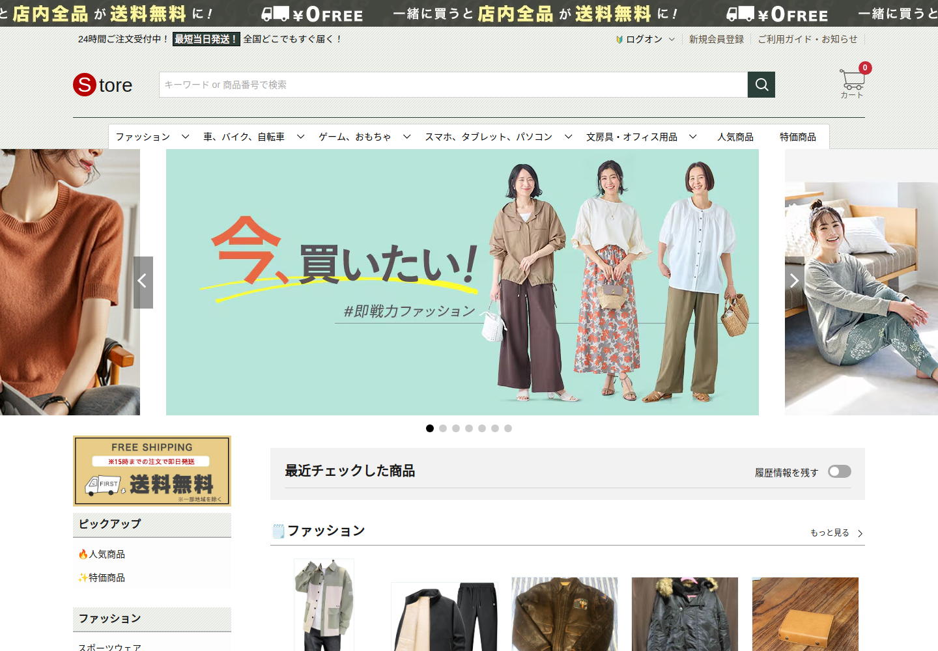
Task: Open the black tracksuit set product thumbnail
Action: [444, 616]
